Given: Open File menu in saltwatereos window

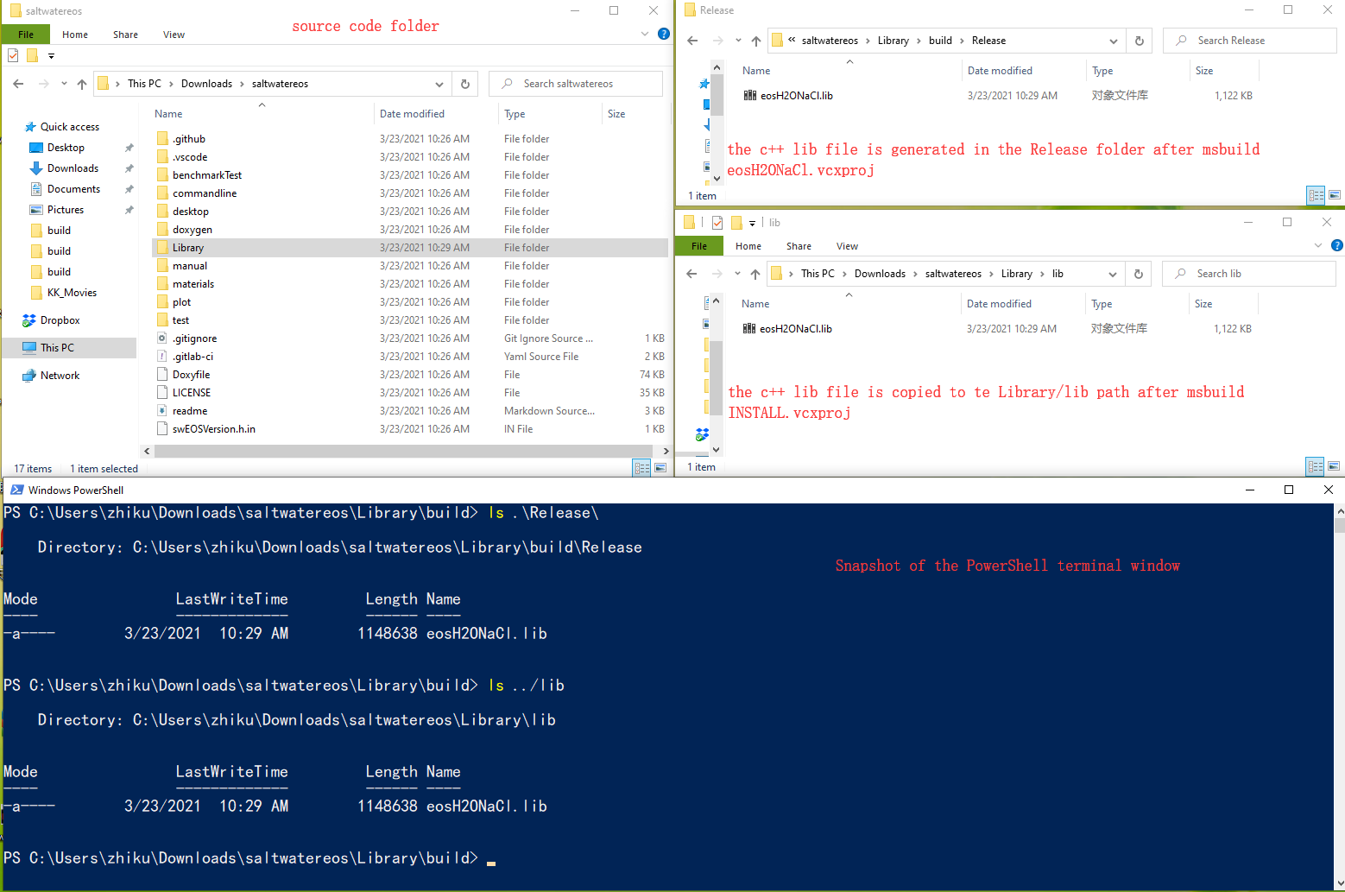Looking at the screenshot, I should tap(26, 35).
